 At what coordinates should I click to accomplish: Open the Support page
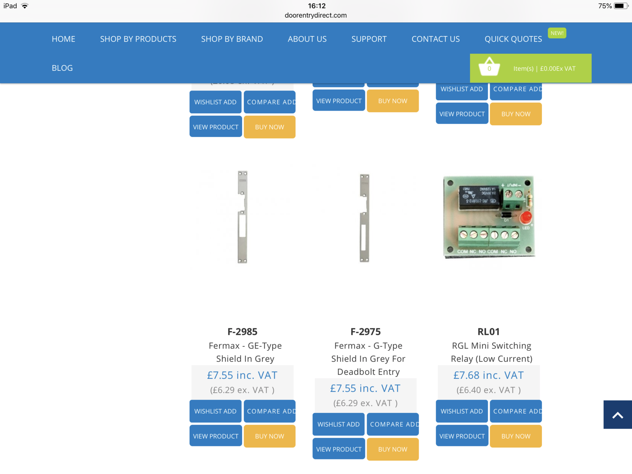[369, 39]
